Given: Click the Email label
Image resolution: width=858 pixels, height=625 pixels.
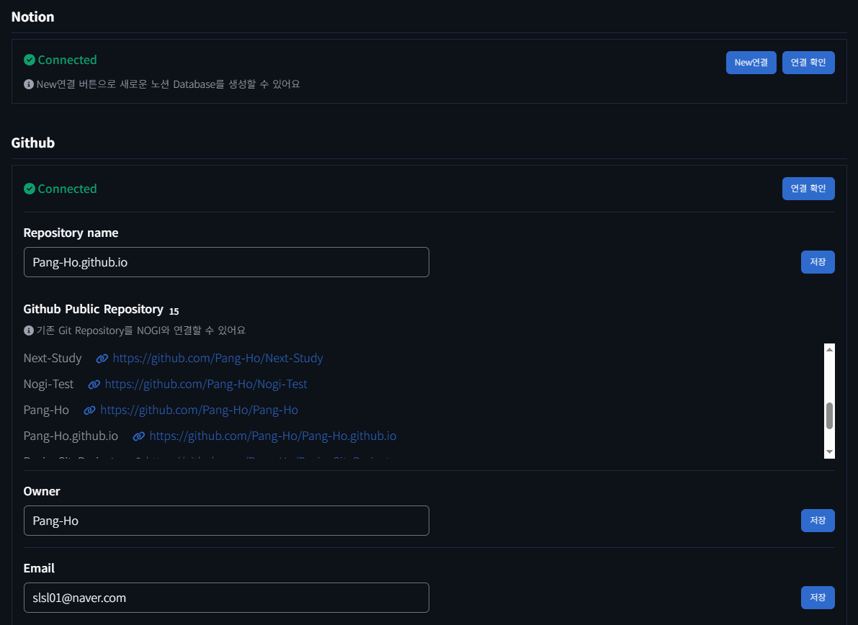Looking at the screenshot, I should (x=39, y=568).
